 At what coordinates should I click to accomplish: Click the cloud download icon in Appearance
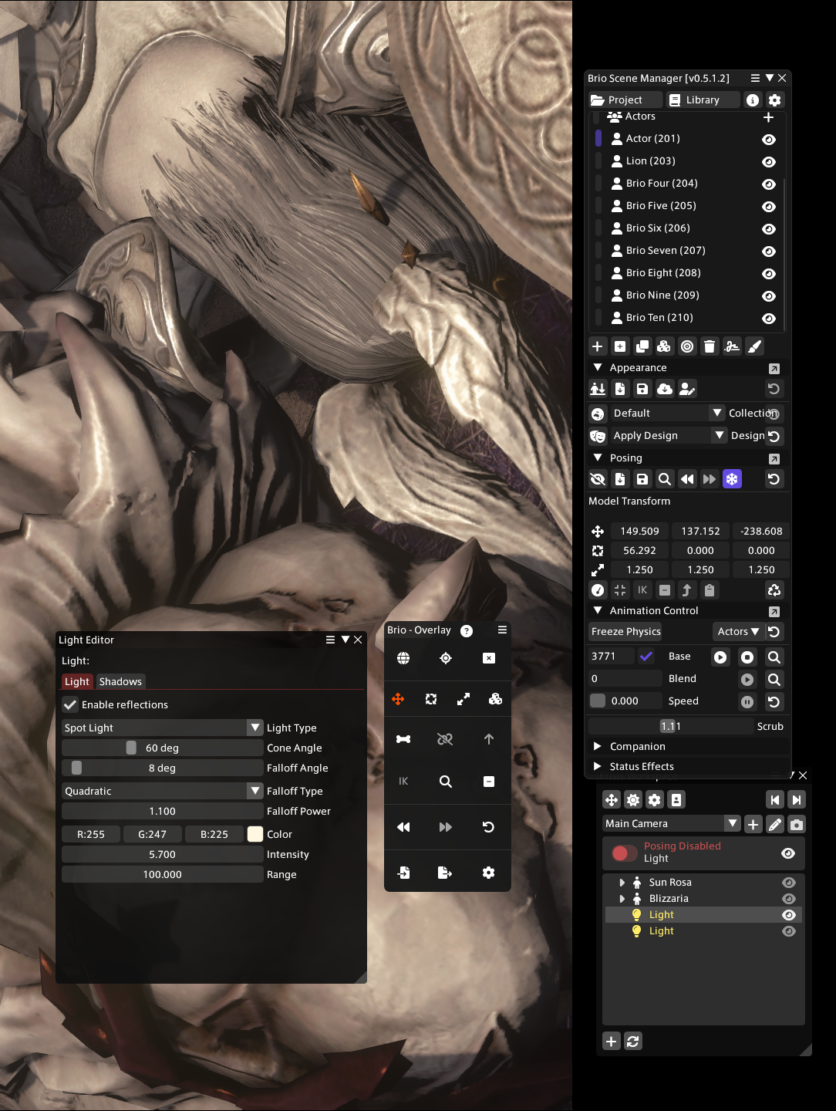pos(665,389)
